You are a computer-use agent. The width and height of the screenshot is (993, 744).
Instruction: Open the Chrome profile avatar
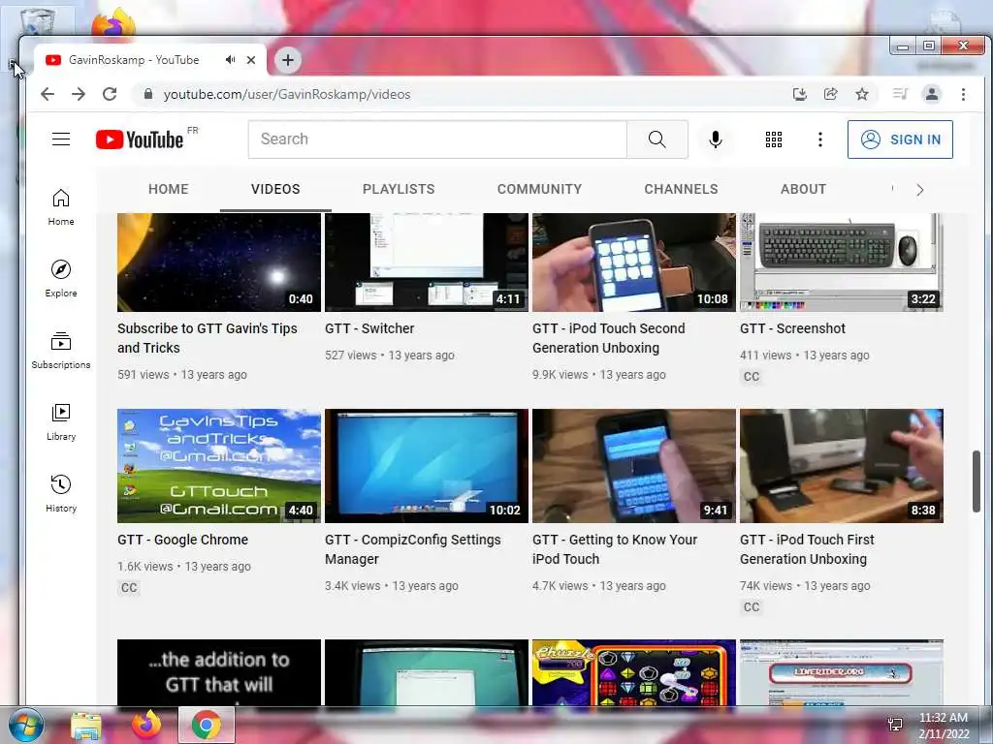coord(932,94)
